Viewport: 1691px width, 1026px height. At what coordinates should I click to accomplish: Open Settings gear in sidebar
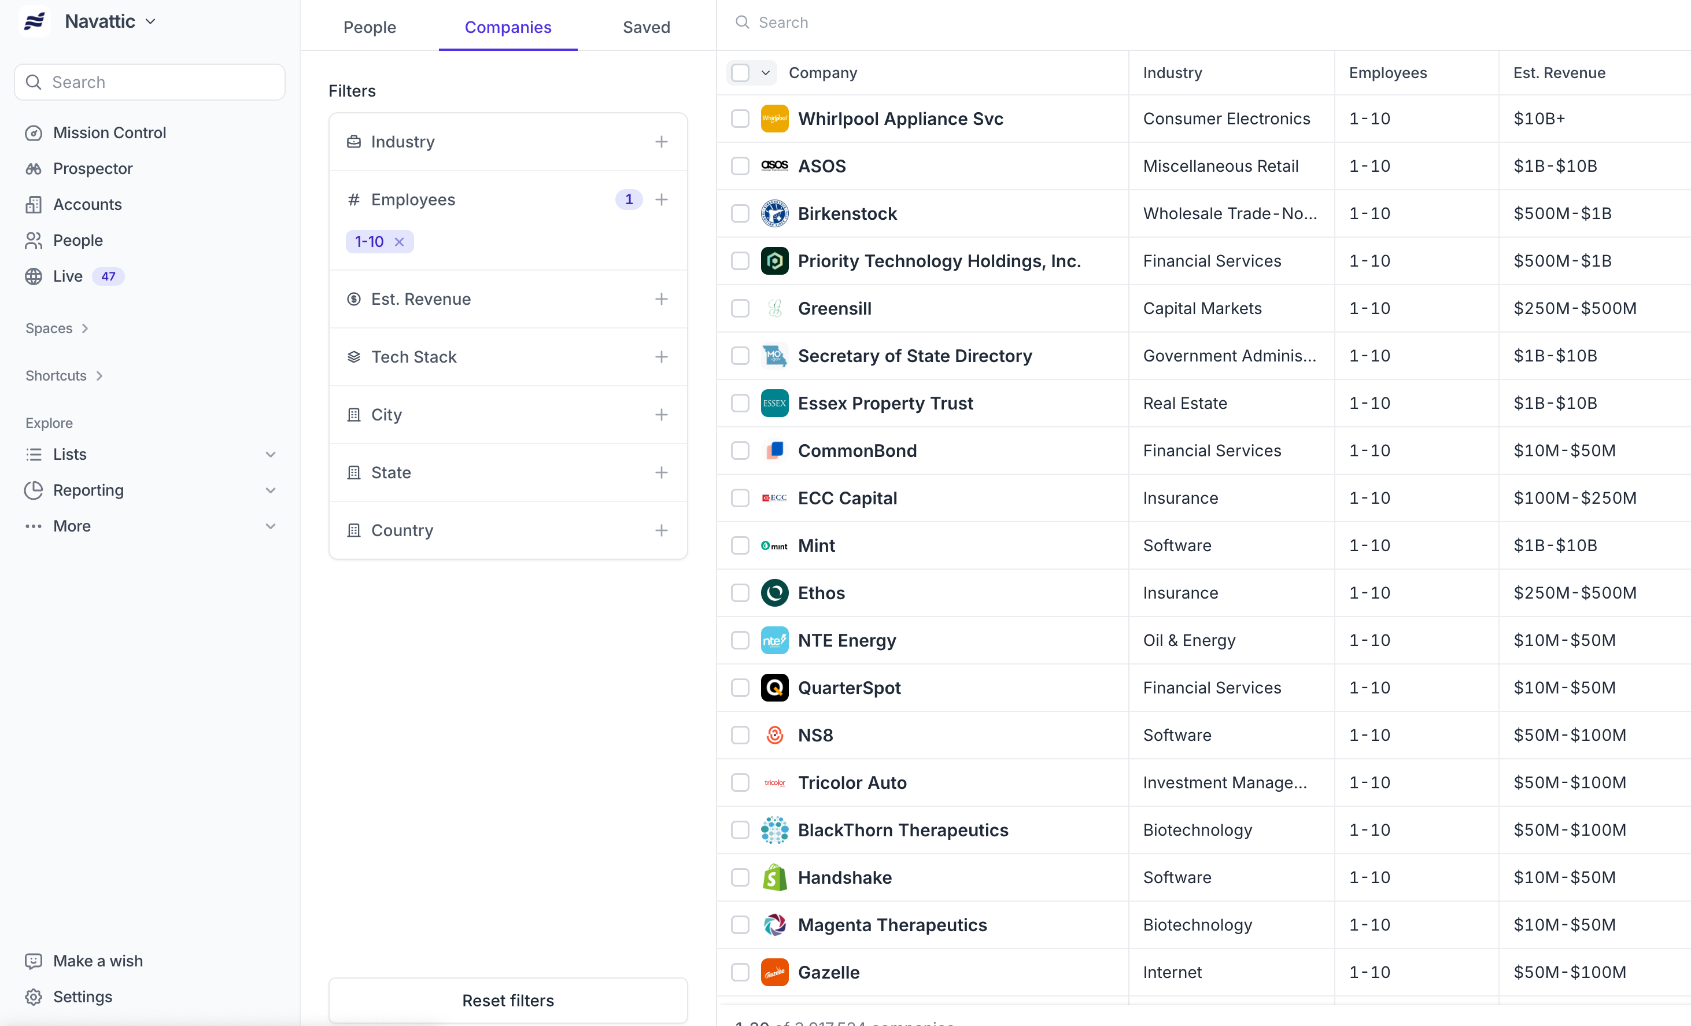coord(34,997)
